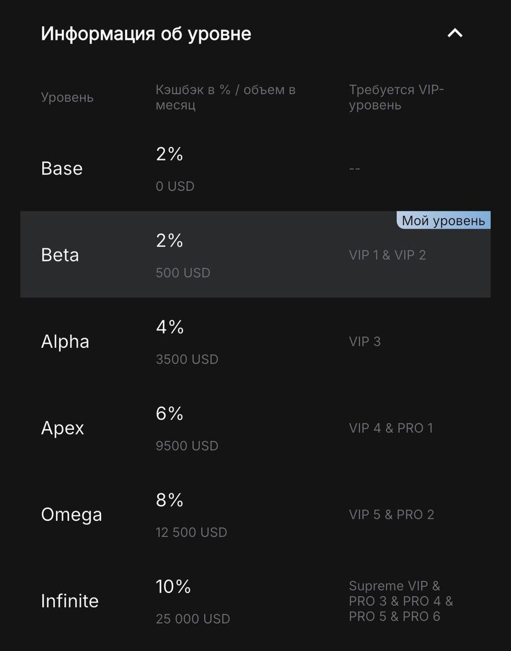Click the 'VIP 4 & PRO 1' requirement
Screen dimensions: 511x651
pyautogui.click(x=391, y=428)
